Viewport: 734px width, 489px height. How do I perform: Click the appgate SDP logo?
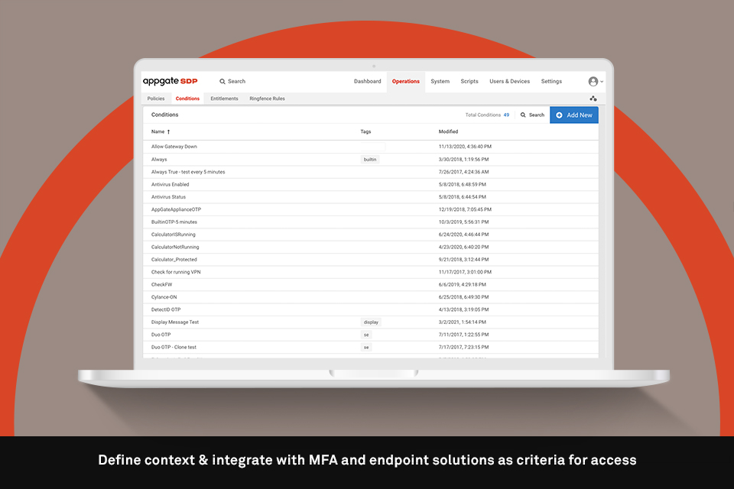pyautogui.click(x=168, y=81)
